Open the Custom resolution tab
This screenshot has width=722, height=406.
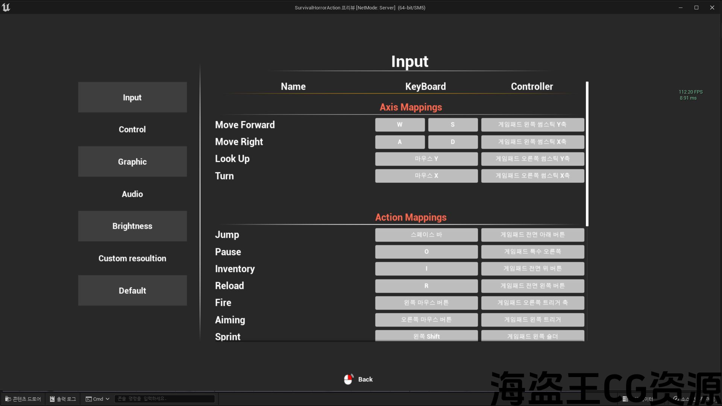(132, 258)
